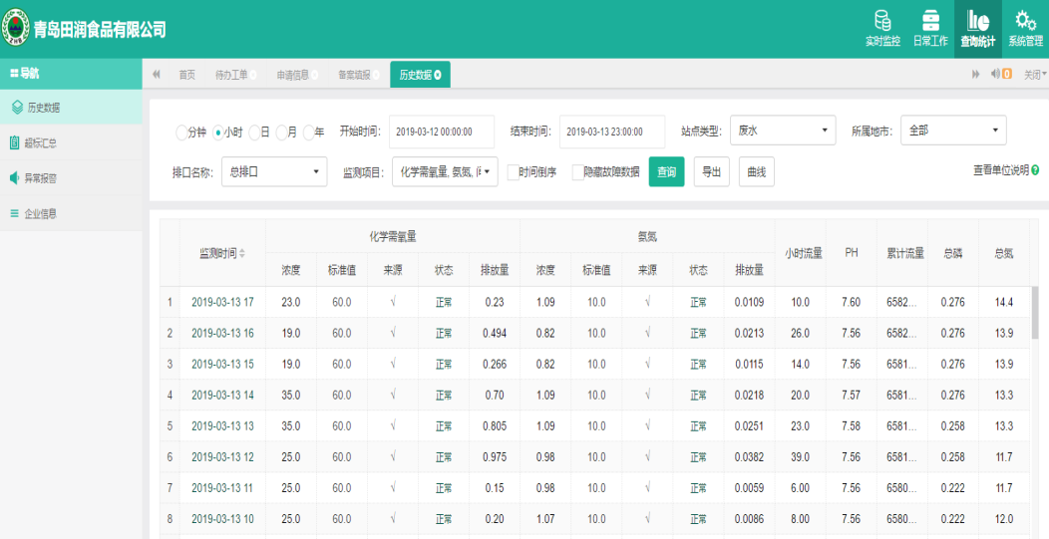
Task: Click the 2019-03-13 12 timestamp cell
Action: [x=222, y=456]
